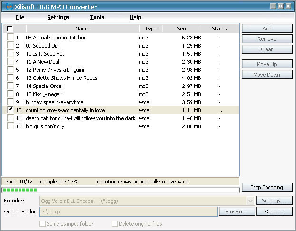The image size is (296, 231).
Task: Uncheck track 10 counting crows checkbox
Action: pyautogui.click(x=10, y=110)
